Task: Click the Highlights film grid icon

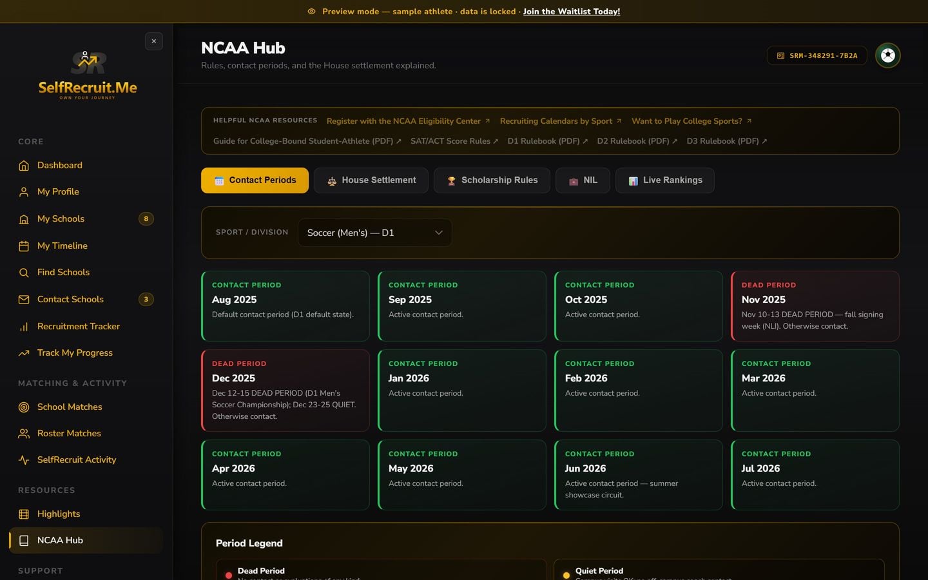Action: point(24,514)
